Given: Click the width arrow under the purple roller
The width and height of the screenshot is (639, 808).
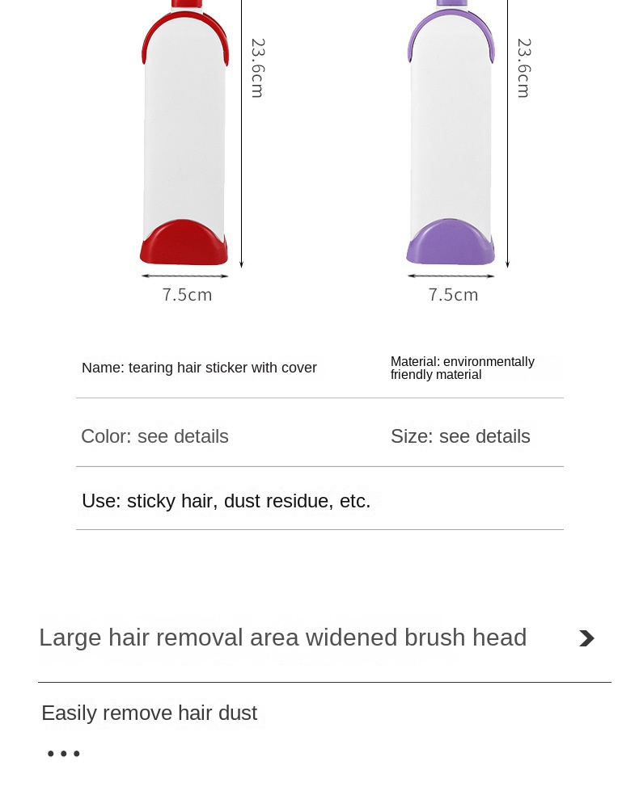Looking at the screenshot, I should pyautogui.click(x=451, y=276).
